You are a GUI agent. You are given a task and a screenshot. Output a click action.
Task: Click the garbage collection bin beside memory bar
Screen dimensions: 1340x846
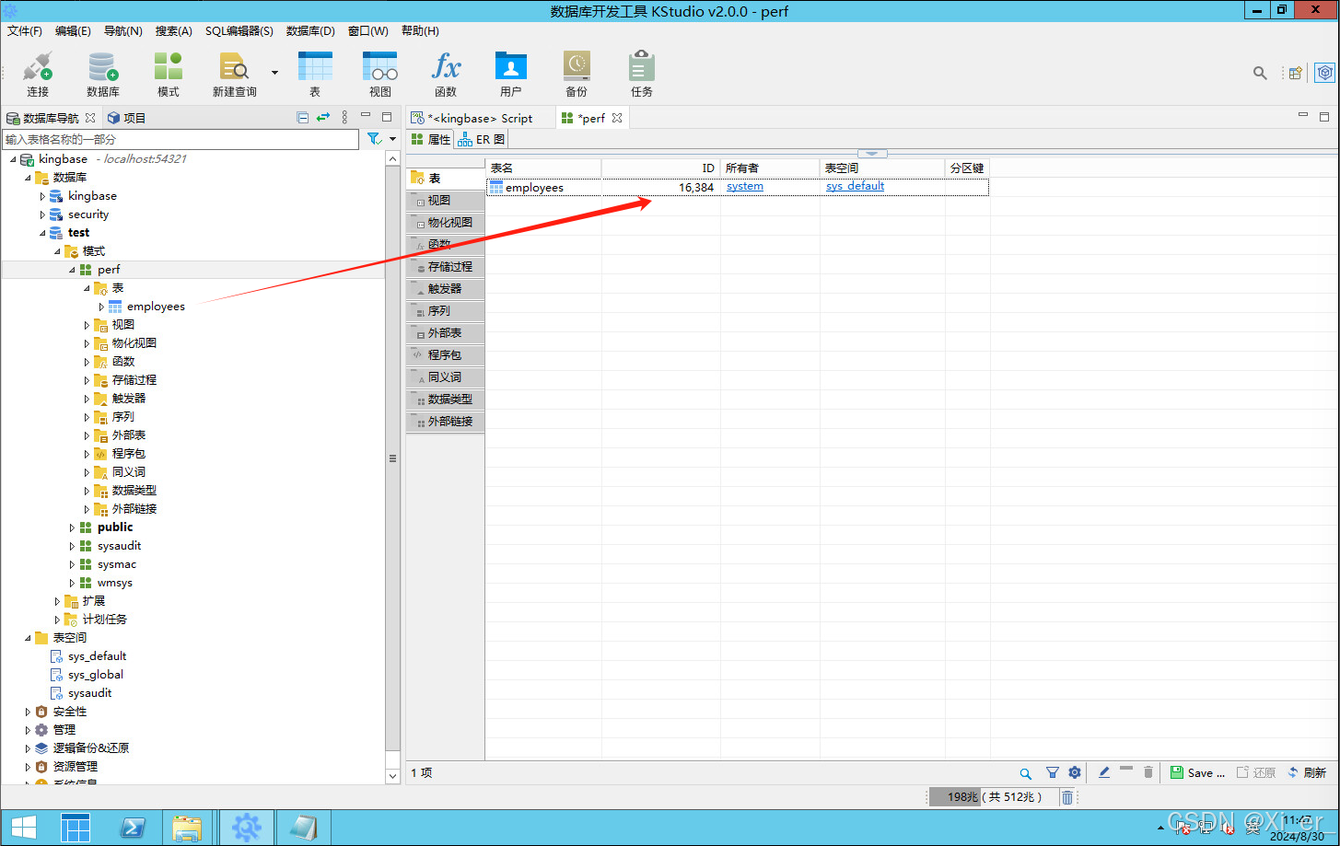(x=1066, y=797)
